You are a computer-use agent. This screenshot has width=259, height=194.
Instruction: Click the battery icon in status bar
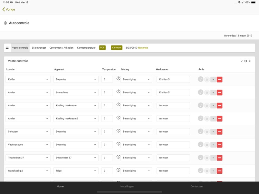[253, 2]
